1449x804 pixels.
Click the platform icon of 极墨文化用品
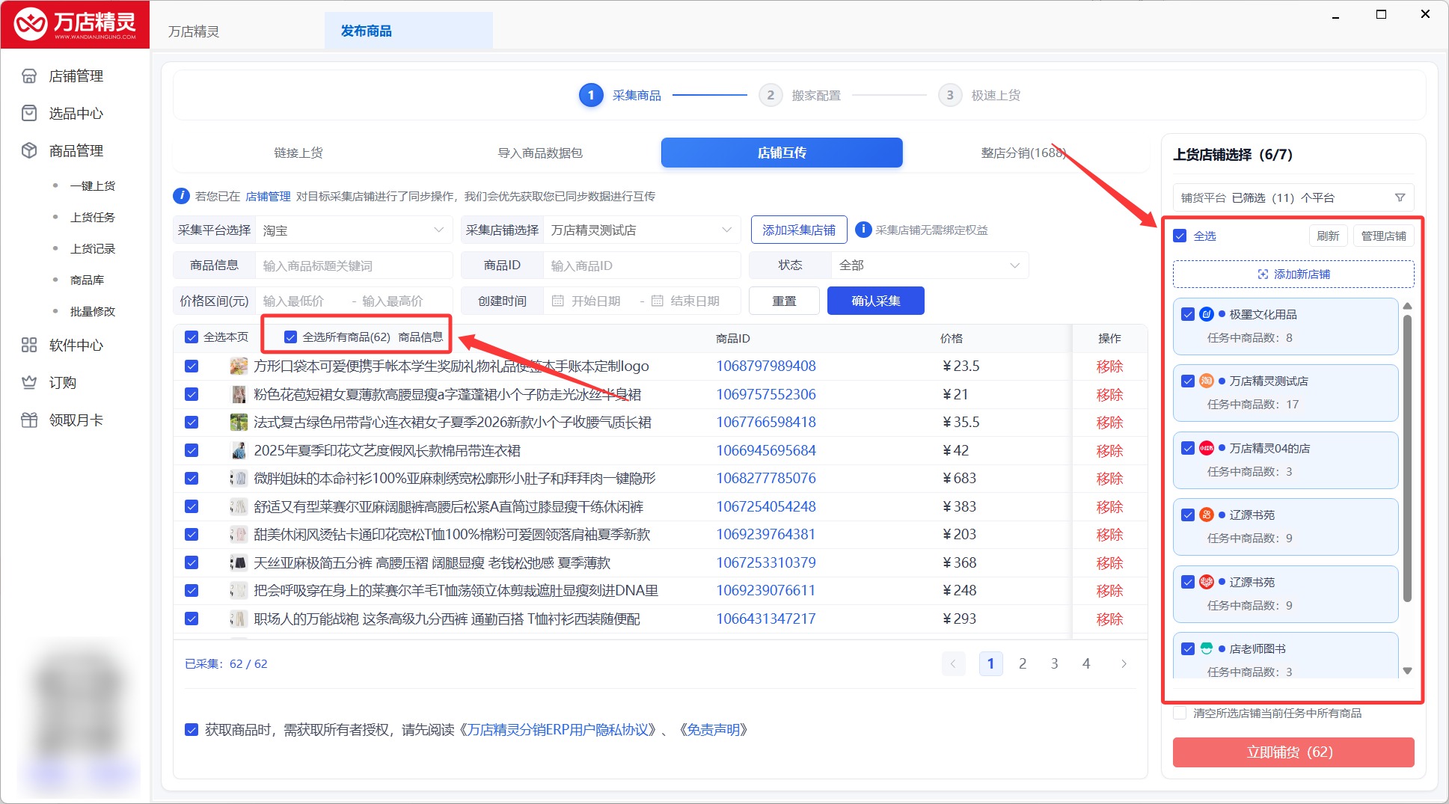1207,314
